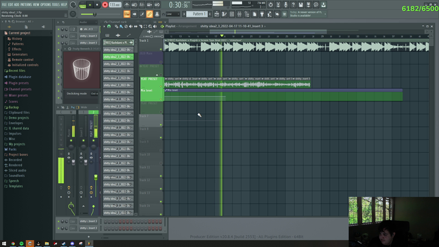Select the FREE Kashdami clip in picker
The width and height of the screenshot is (439, 247).
[x=118, y=43]
